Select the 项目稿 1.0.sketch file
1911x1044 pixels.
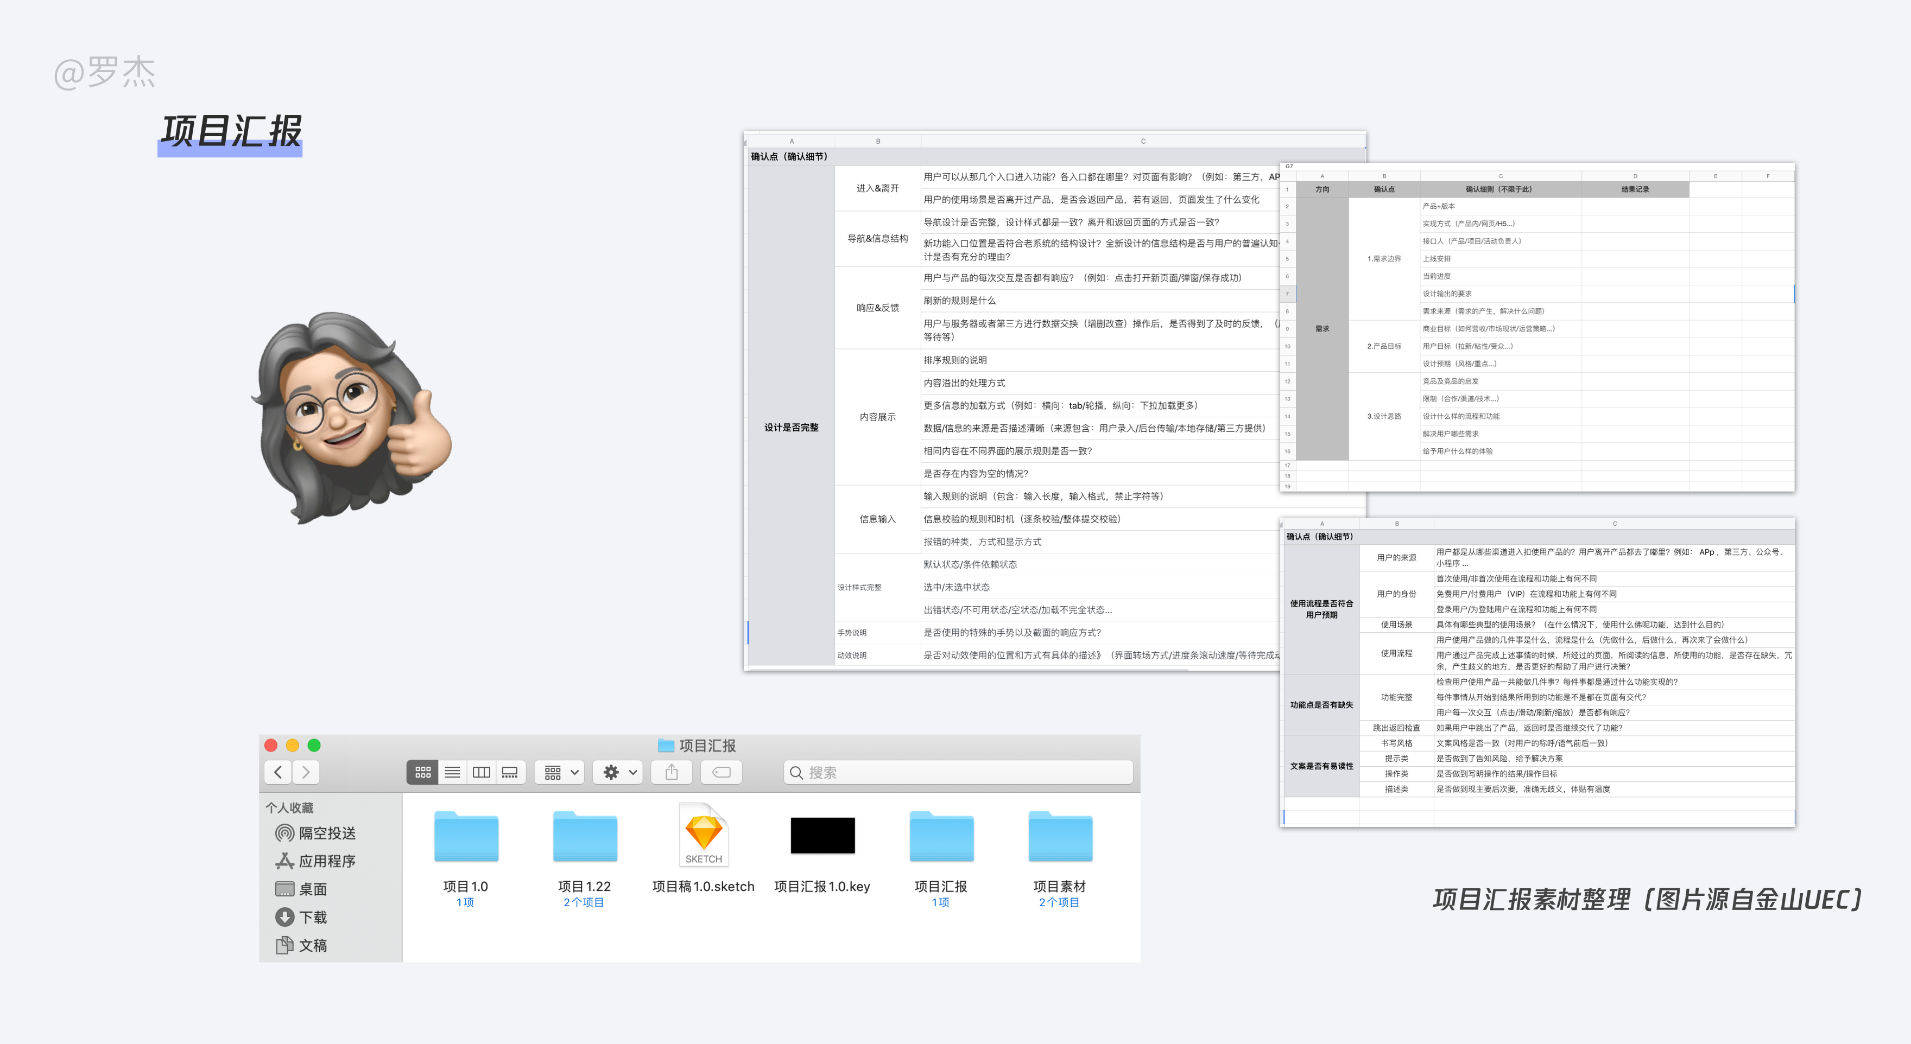click(703, 836)
